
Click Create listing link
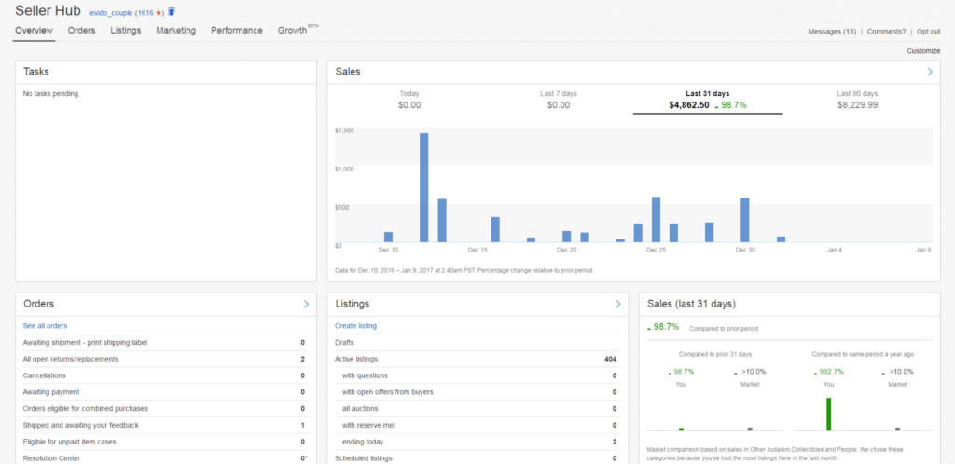[355, 326]
